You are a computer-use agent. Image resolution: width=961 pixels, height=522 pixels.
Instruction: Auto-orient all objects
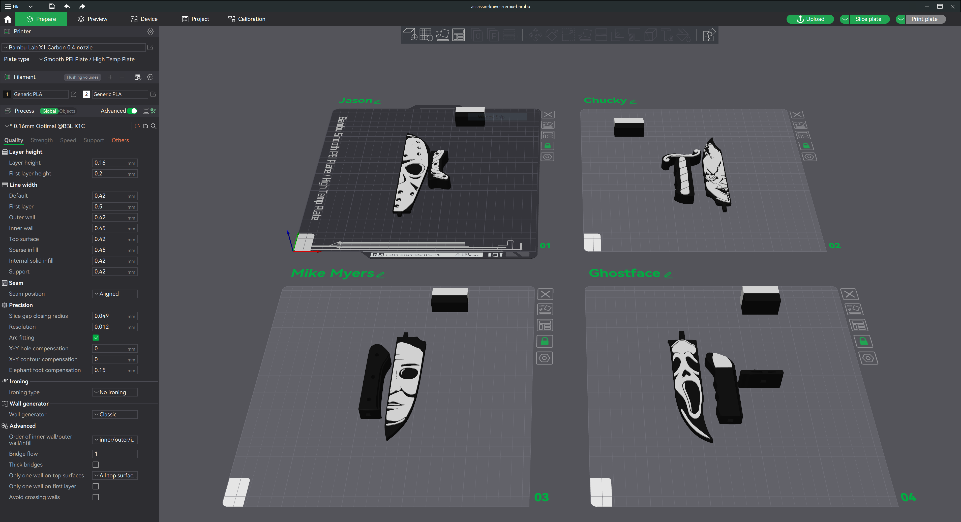coord(443,34)
